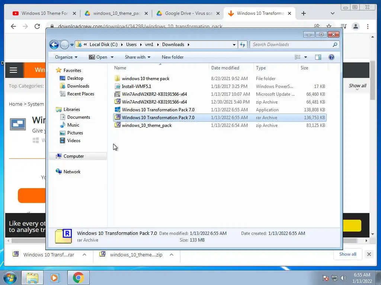
Task: Close the Chrome downloads bar
Action: (369, 254)
